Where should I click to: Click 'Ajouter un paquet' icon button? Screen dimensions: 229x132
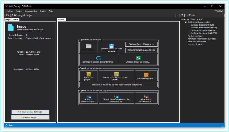click(88, 75)
